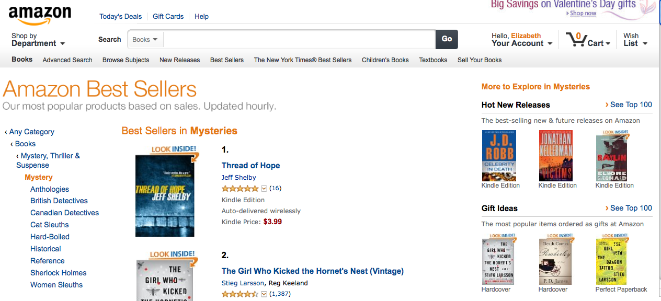The image size is (661, 301).
Task: Open the New Releases nav item
Action: (x=179, y=60)
